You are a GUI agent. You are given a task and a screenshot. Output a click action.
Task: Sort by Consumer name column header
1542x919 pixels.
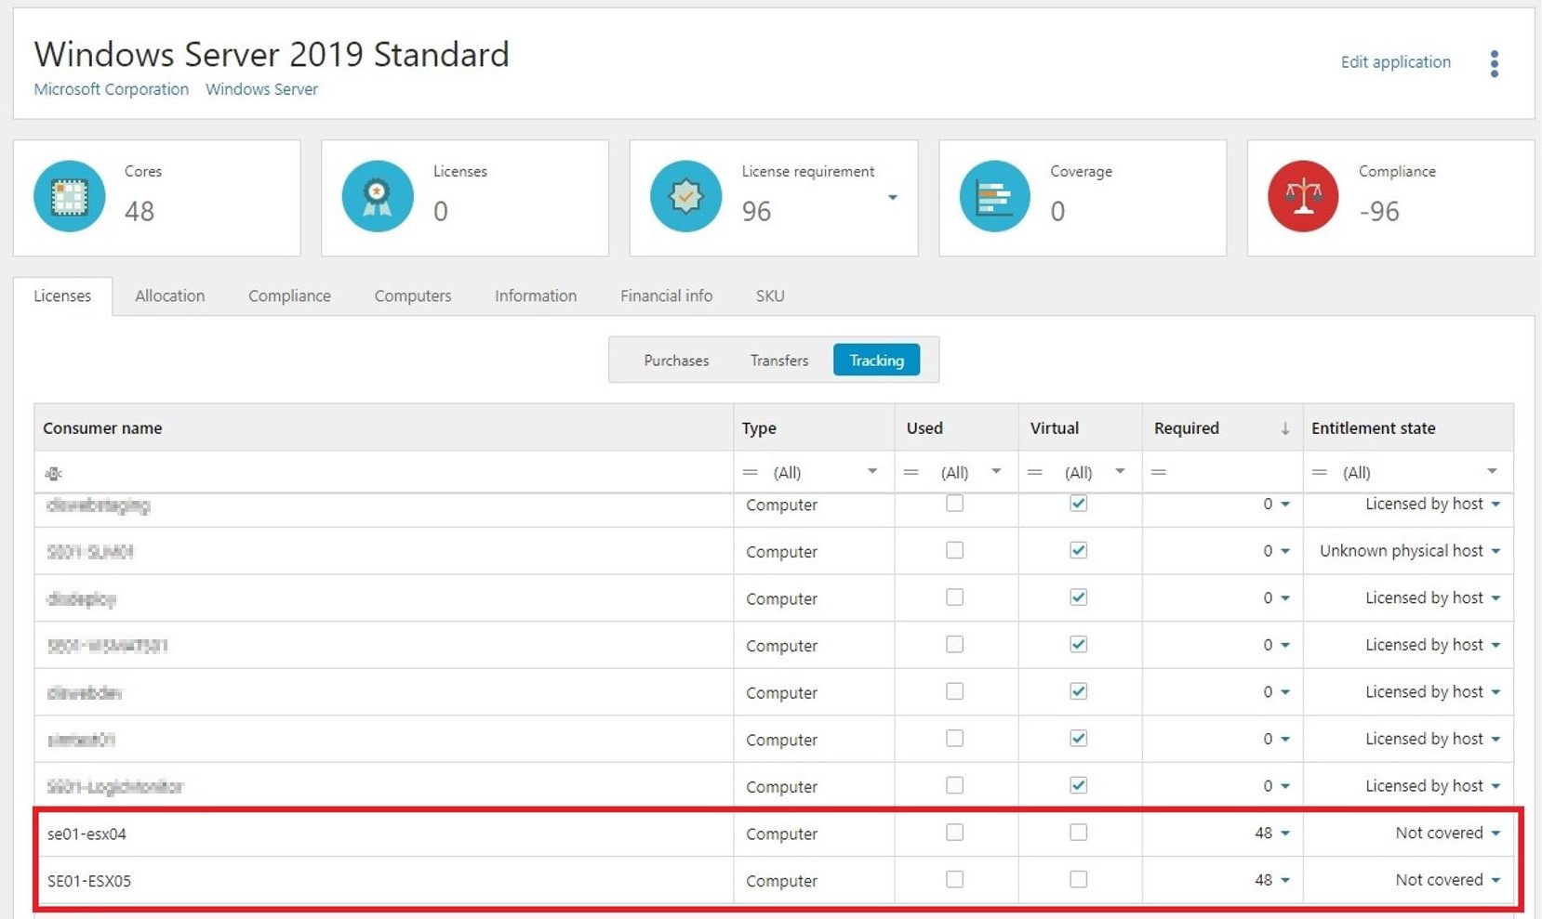(383, 428)
